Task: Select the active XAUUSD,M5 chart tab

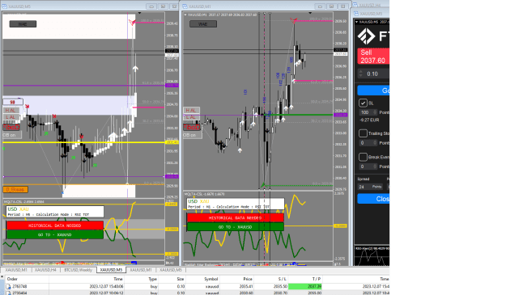Action: tap(111, 270)
